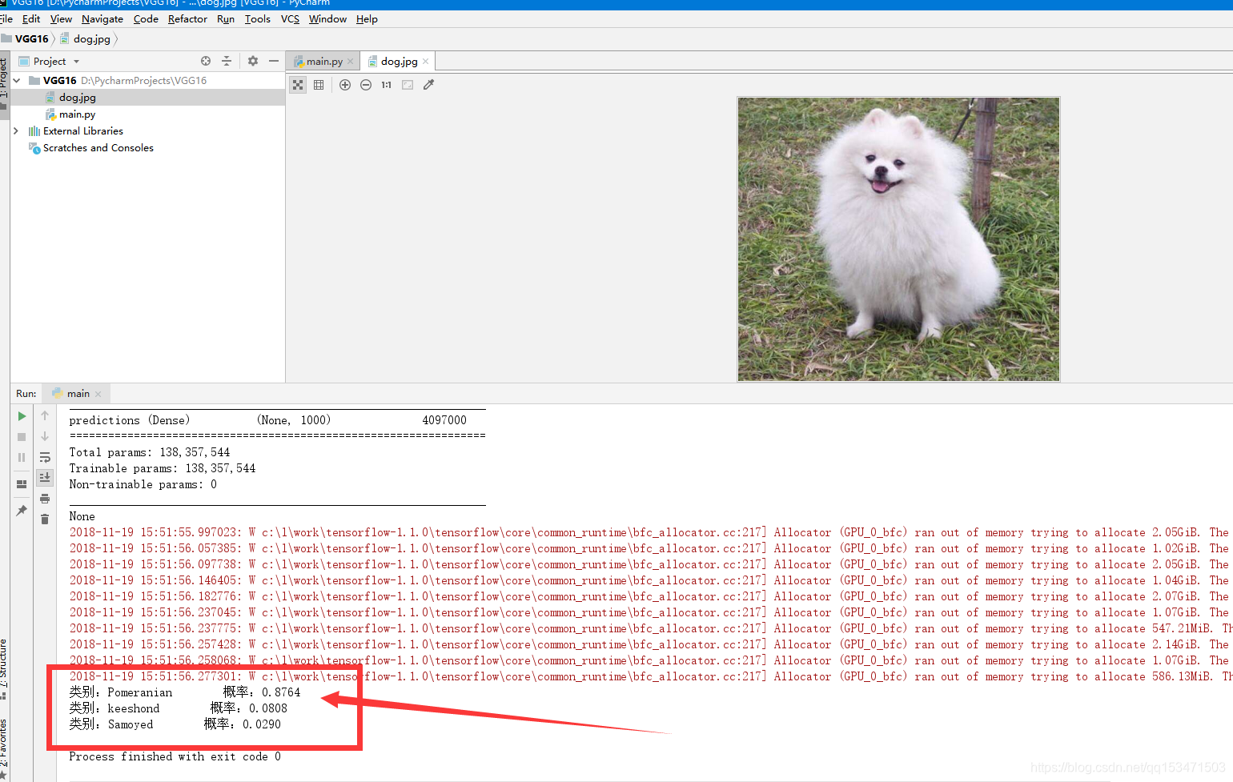The height and width of the screenshot is (782, 1233).
Task: Click the down stack trace arrow
Action: [45, 436]
